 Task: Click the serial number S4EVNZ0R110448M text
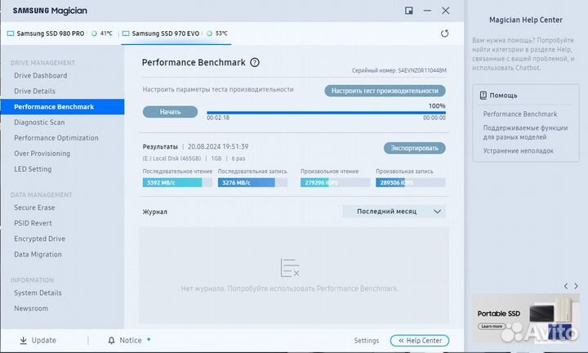tap(422, 70)
